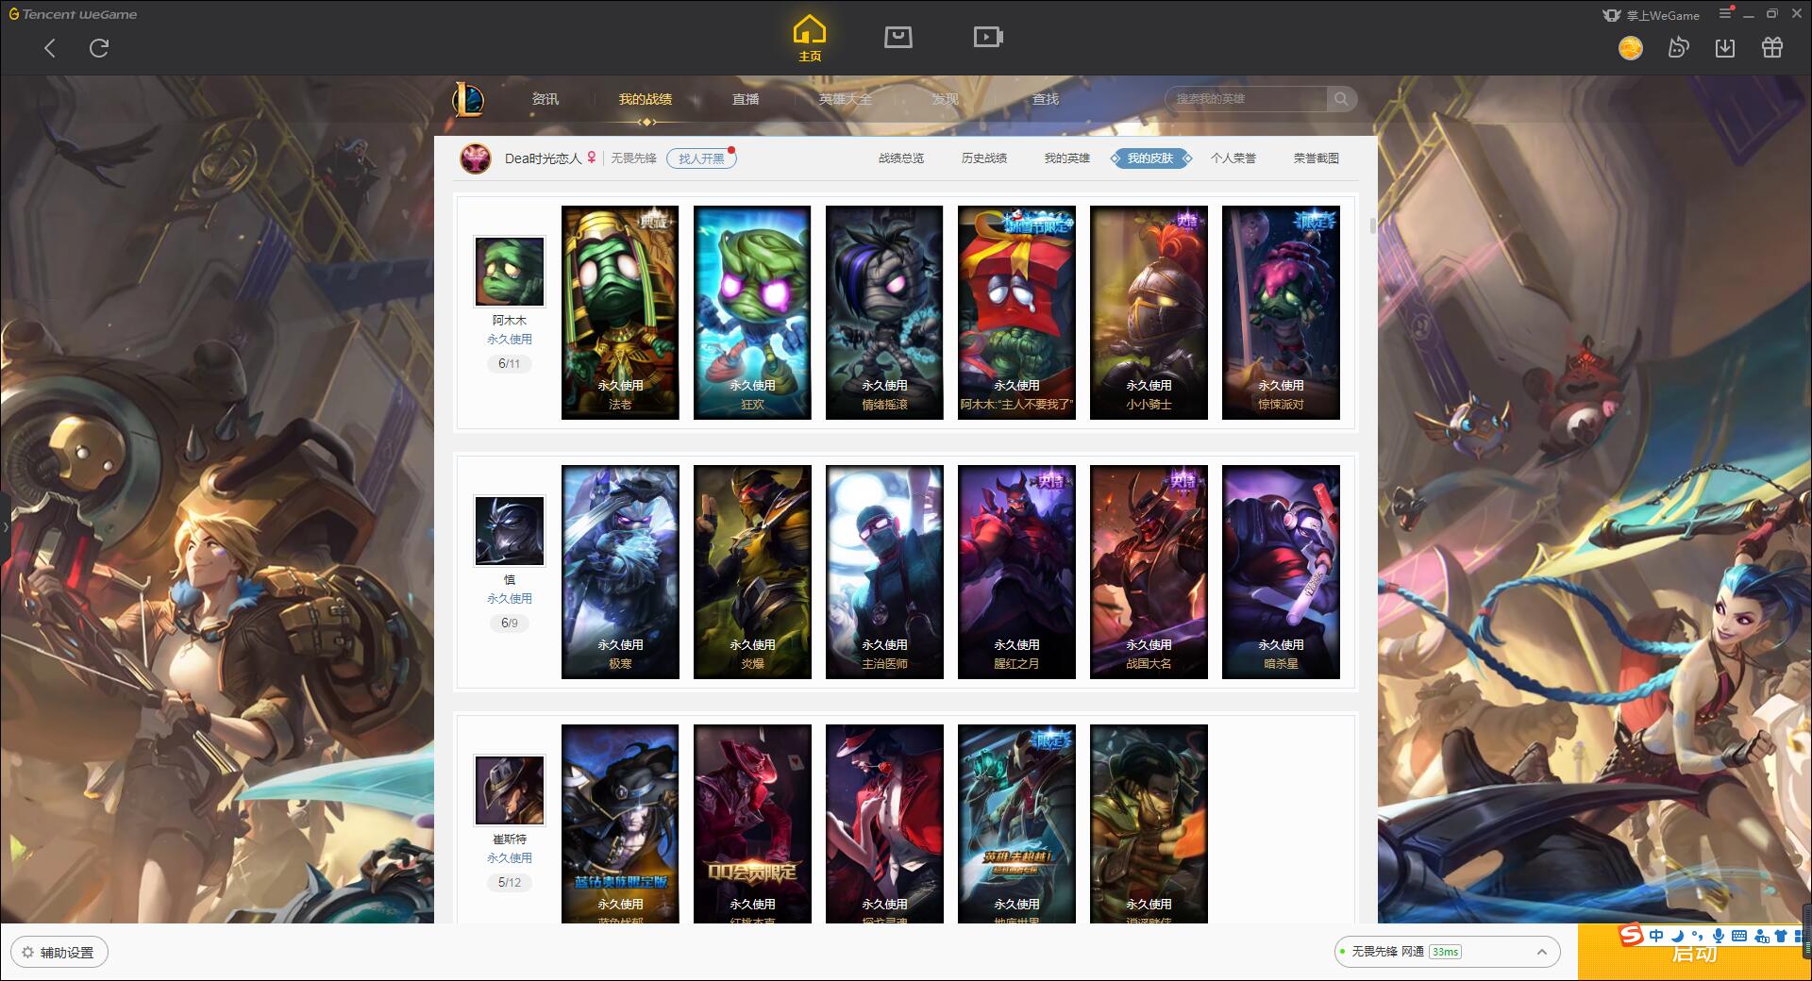The height and width of the screenshot is (981, 1812).
Task: Open the 炎爆 Shen skin
Action: pyautogui.click(x=752, y=572)
